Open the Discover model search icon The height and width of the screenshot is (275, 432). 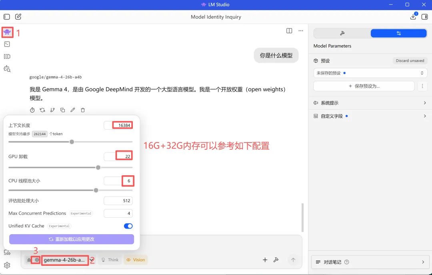coord(7,69)
